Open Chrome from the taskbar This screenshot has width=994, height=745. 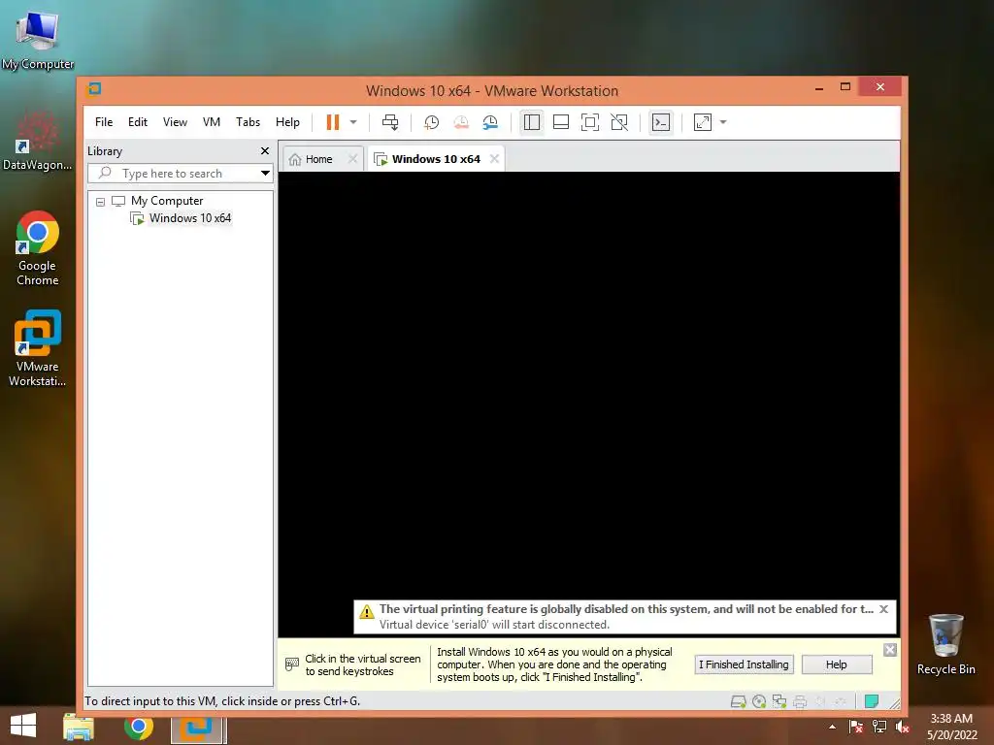138,727
